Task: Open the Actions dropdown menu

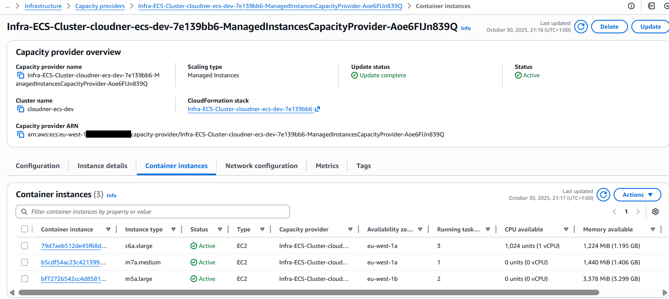Action: pos(637,195)
